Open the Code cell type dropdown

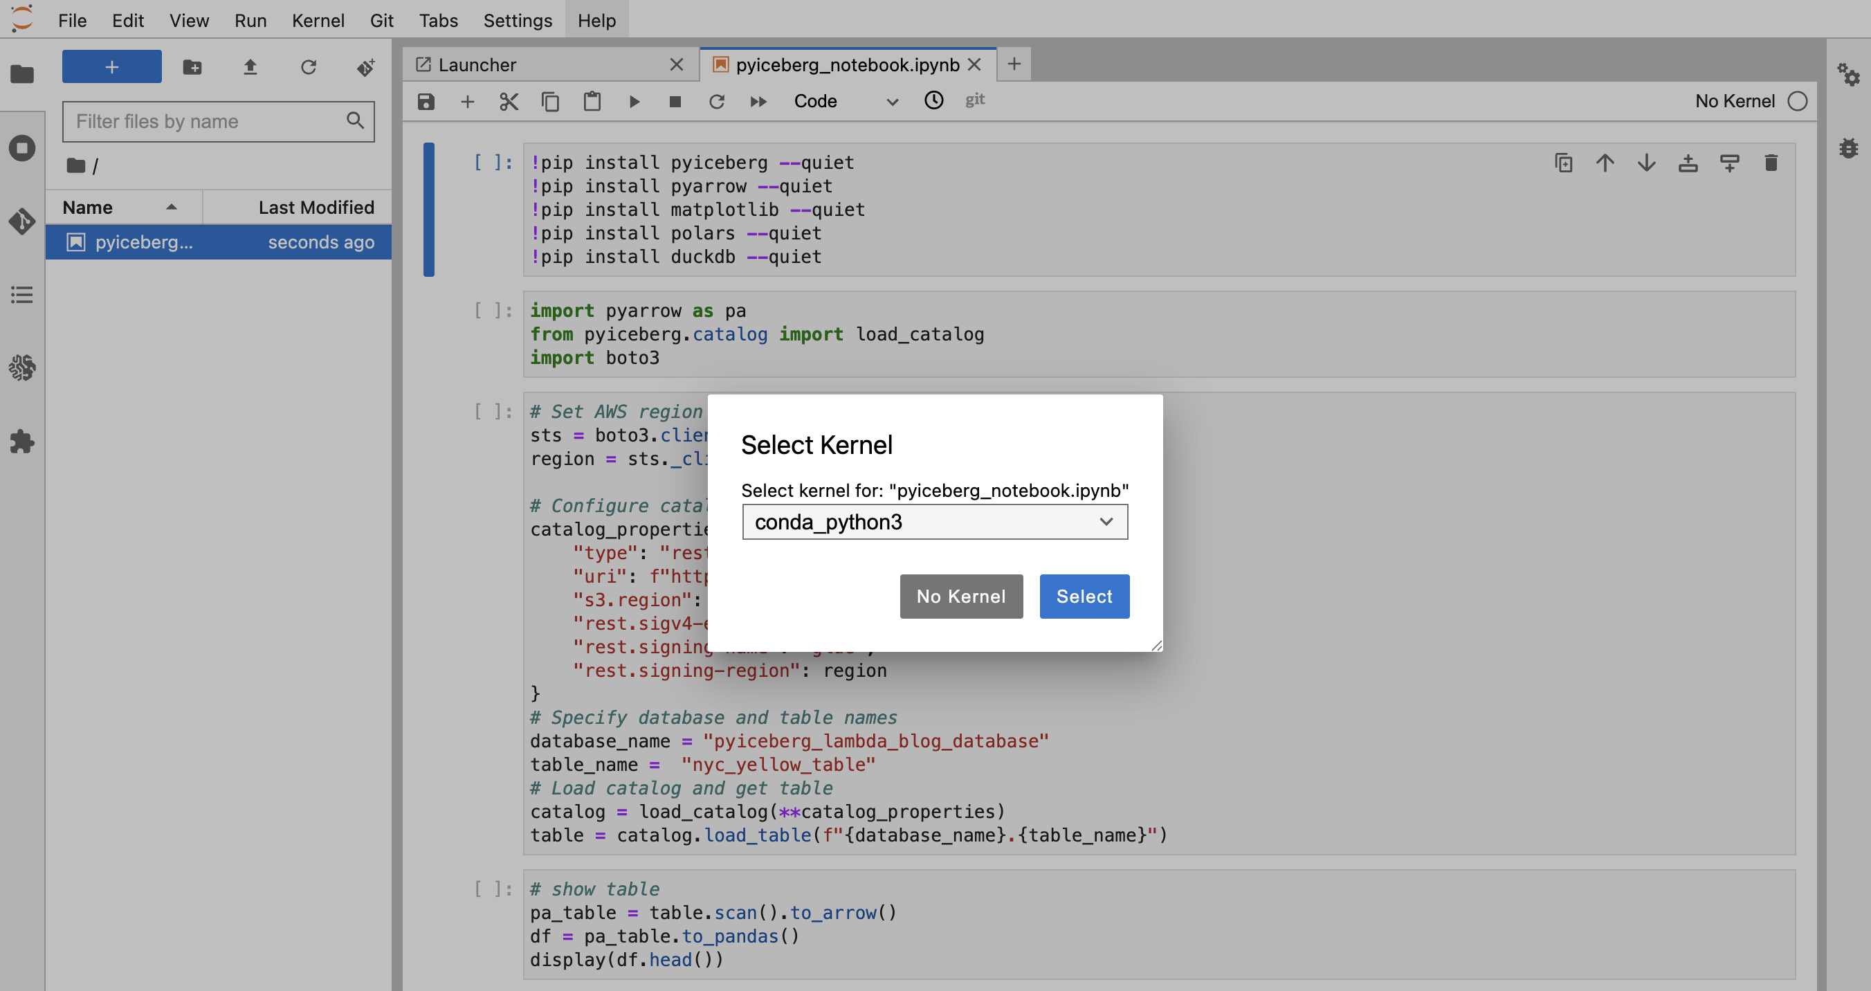coord(846,101)
